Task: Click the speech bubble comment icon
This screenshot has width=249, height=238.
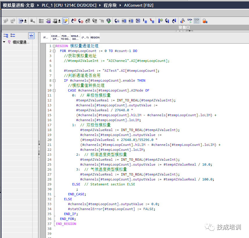Action: pyautogui.click(x=55, y=21)
